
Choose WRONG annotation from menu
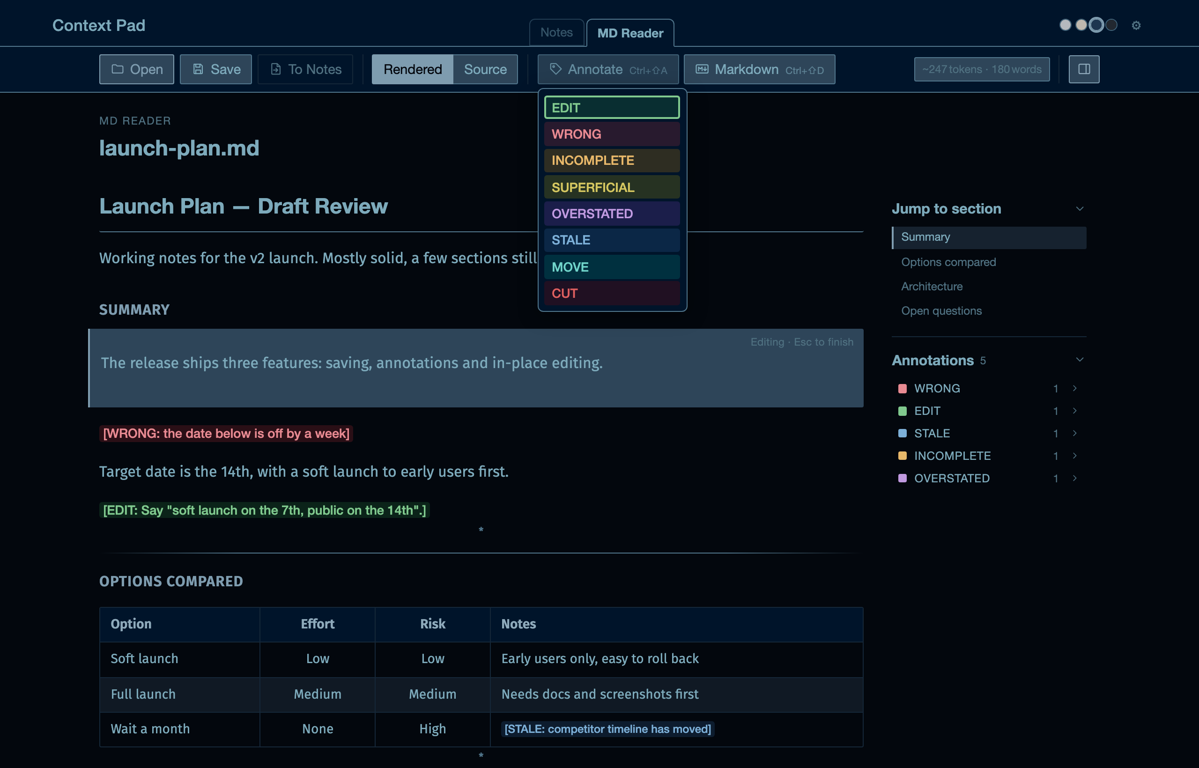(612, 134)
